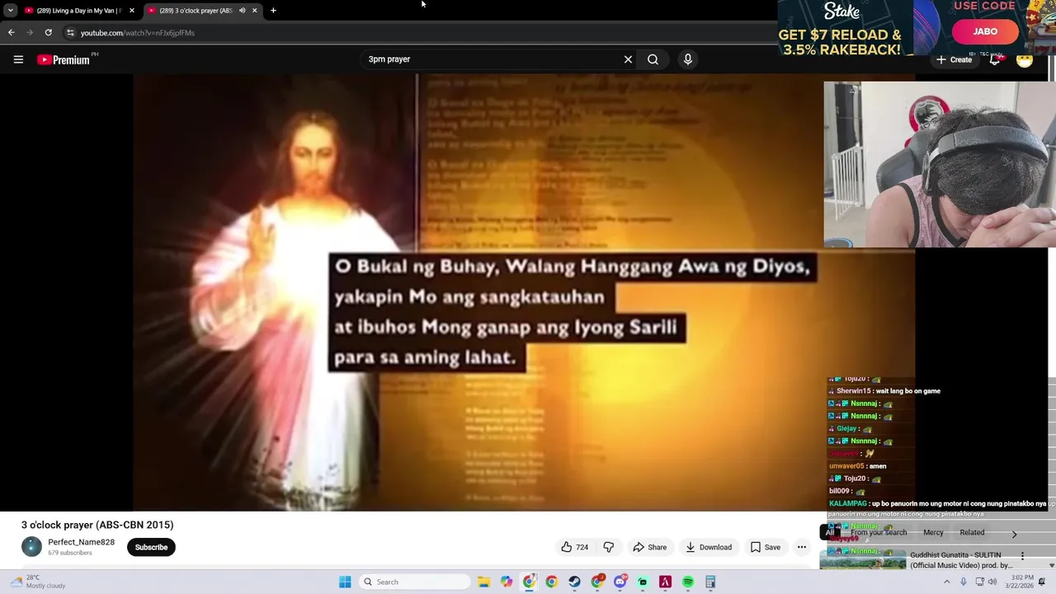This screenshot has width=1056, height=594.
Task: Click Create button
Action: pyautogui.click(x=954, y=59)
